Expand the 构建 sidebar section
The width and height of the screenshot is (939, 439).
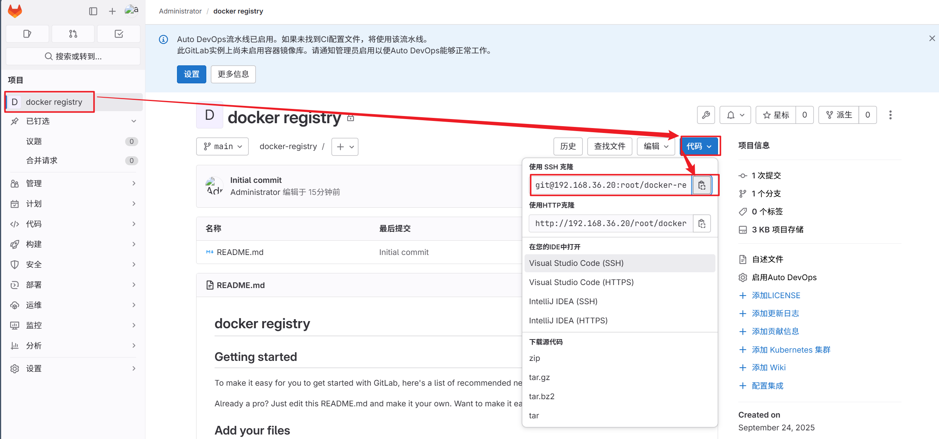pyautogui.click(x=73, y=244)
